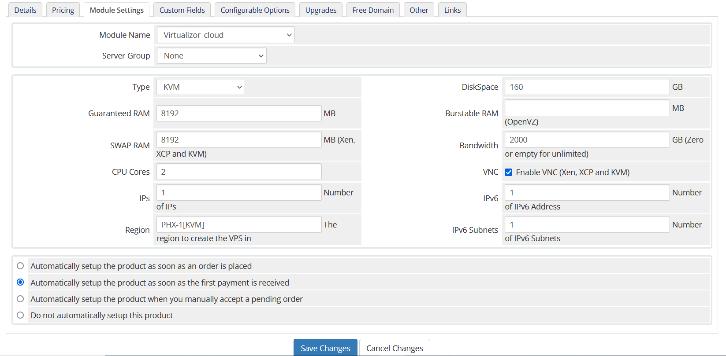Screen dimensions: 726x356
Task: Click the Region input field
Action: [x=239, y=224]
